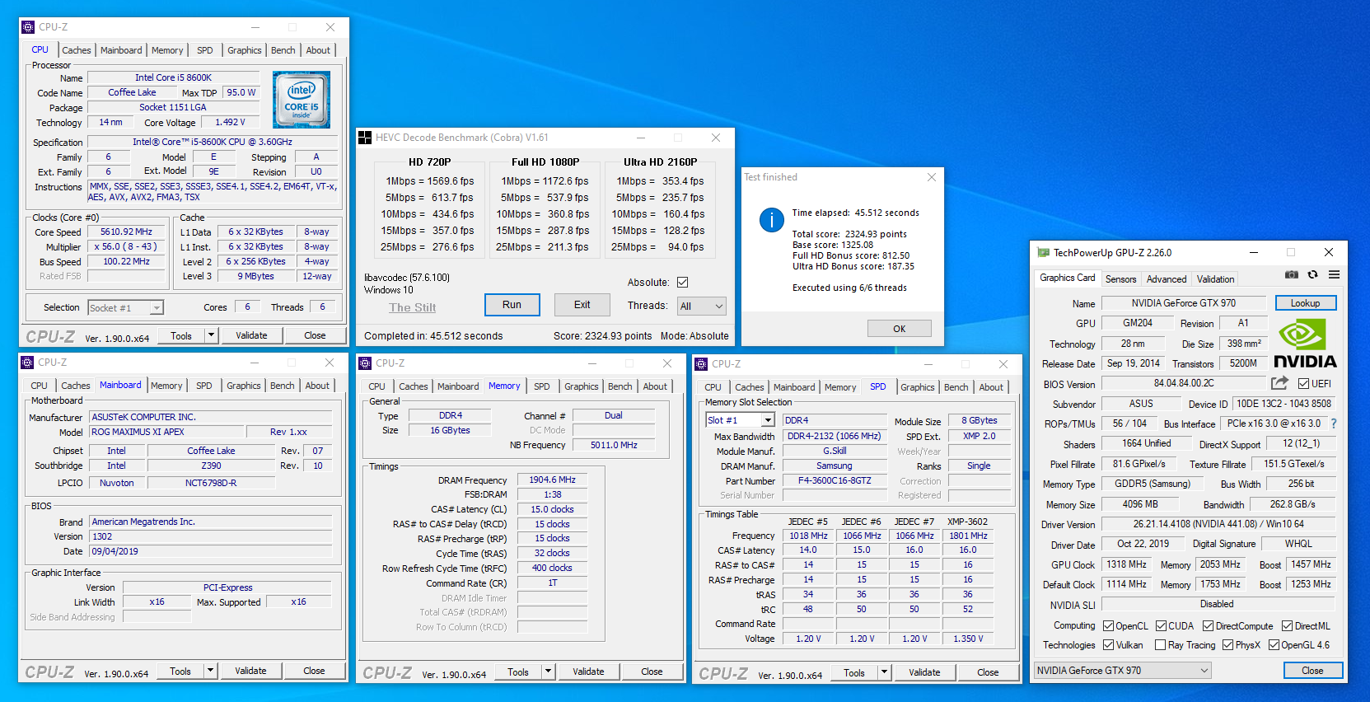Open the NVIDIA GeForce GTX 970 selector dropdown
Image resolution: width=1370 pixels, height=702 pixels.
click(1122, 671)
